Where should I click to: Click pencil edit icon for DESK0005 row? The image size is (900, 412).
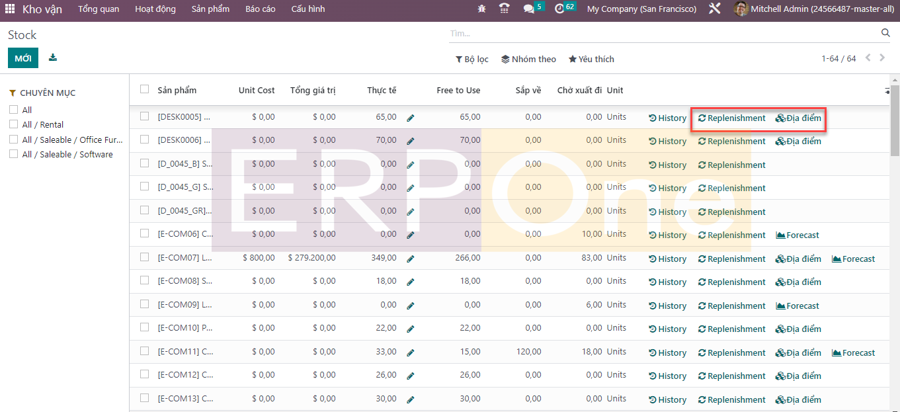[411, 118]
